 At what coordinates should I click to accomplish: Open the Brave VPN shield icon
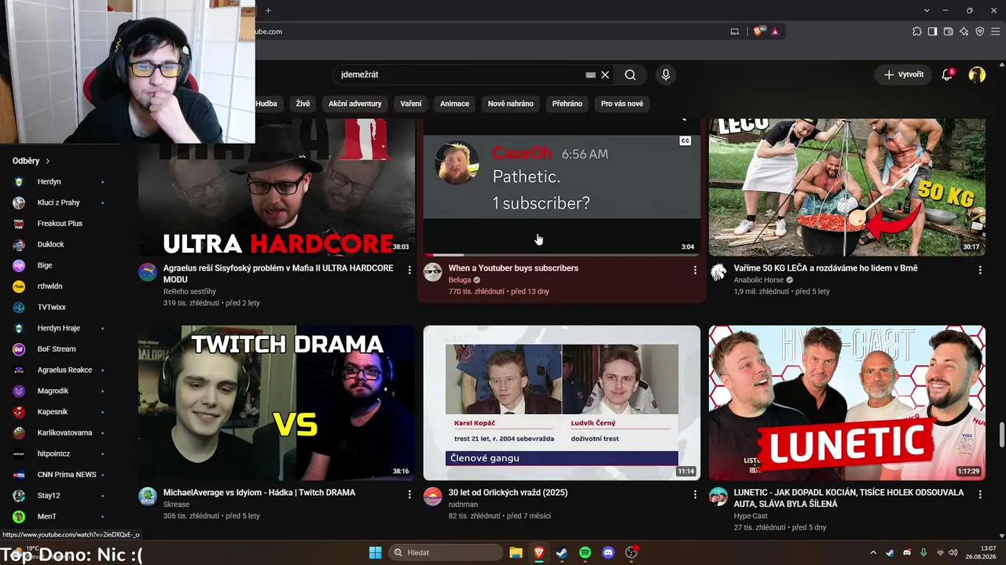(980, 31)
